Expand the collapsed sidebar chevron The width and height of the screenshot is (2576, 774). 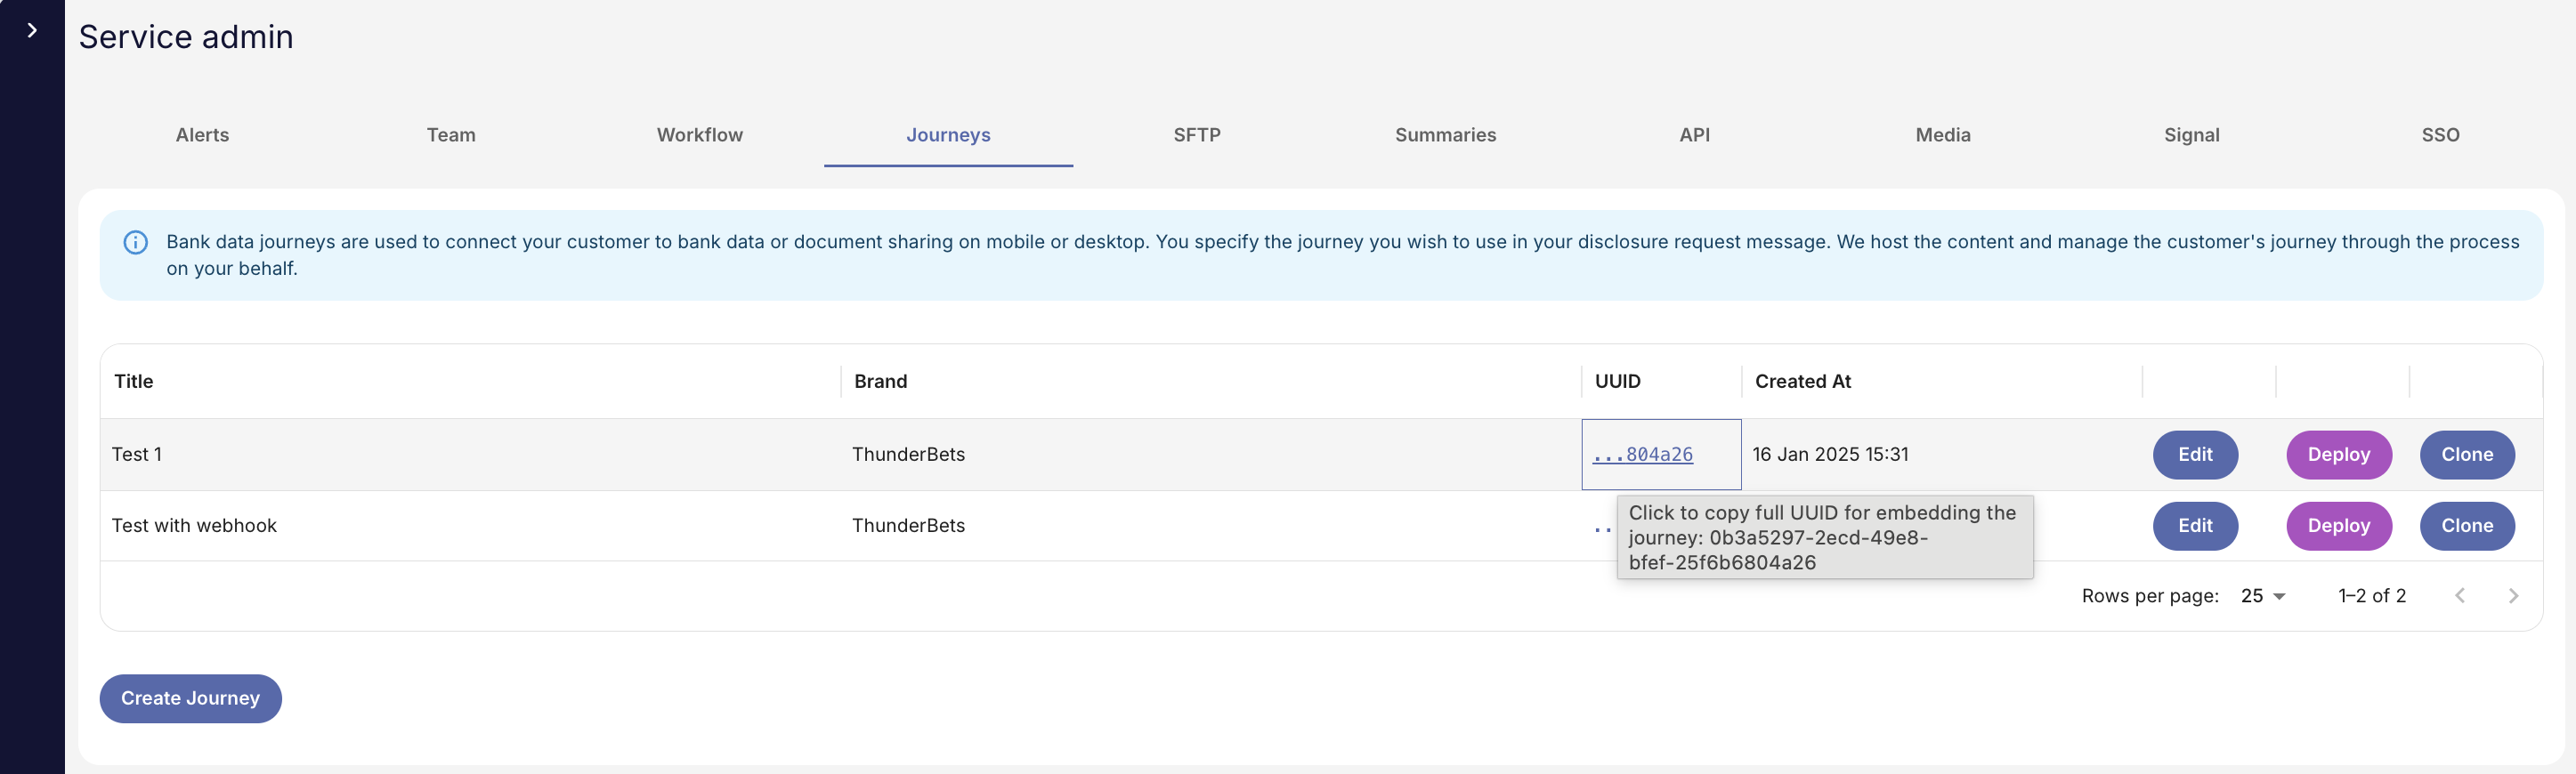coord(32,31)
